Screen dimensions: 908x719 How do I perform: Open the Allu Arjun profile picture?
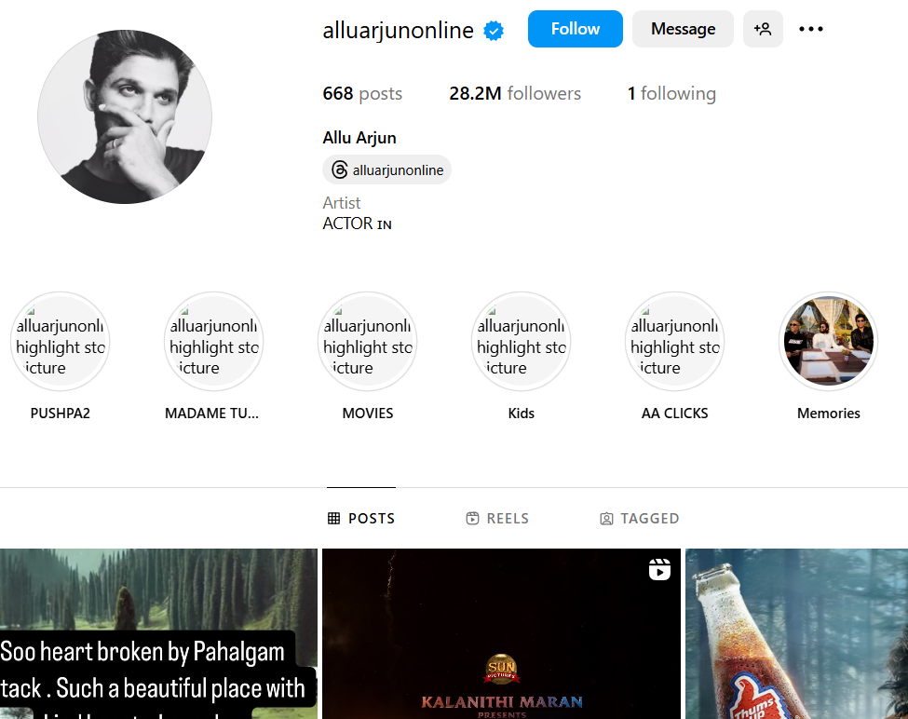coord(125,117)
